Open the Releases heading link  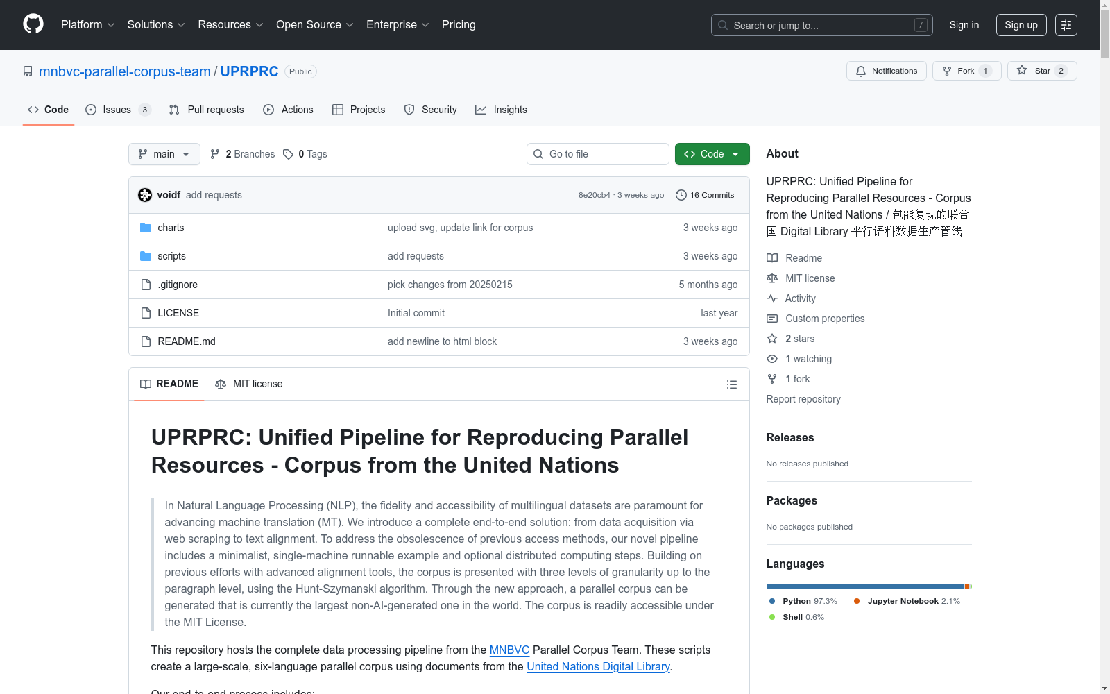790,437
